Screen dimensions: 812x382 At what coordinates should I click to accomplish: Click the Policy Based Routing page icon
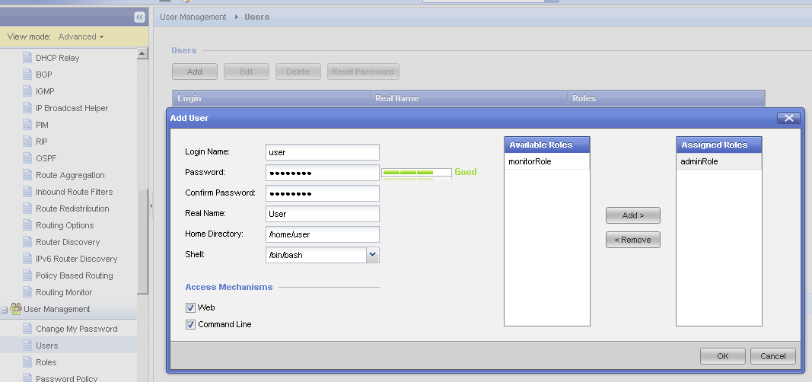click(x=27, y=275)
